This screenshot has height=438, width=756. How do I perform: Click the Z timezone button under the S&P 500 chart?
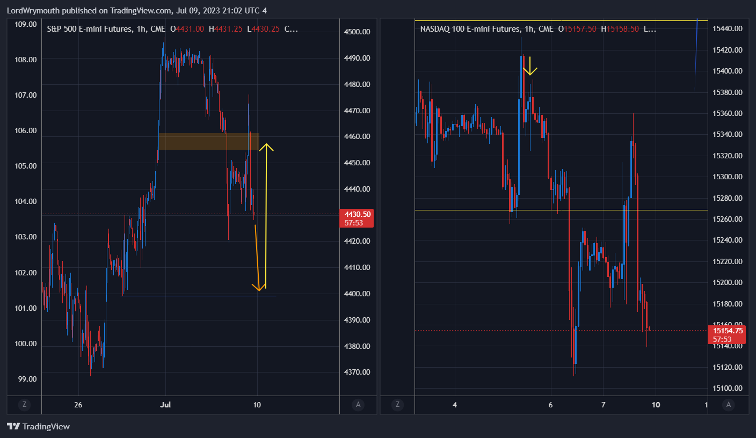[x=24, y=405]
